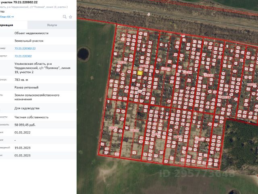Click cadastral value 58 059,45 руб.
The image size is (258, 194).
click(28, 125)
